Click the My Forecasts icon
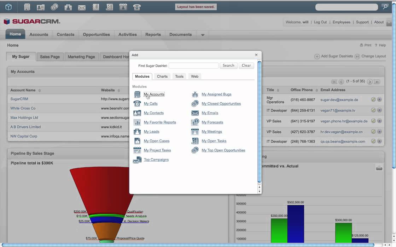 [195, 122]
